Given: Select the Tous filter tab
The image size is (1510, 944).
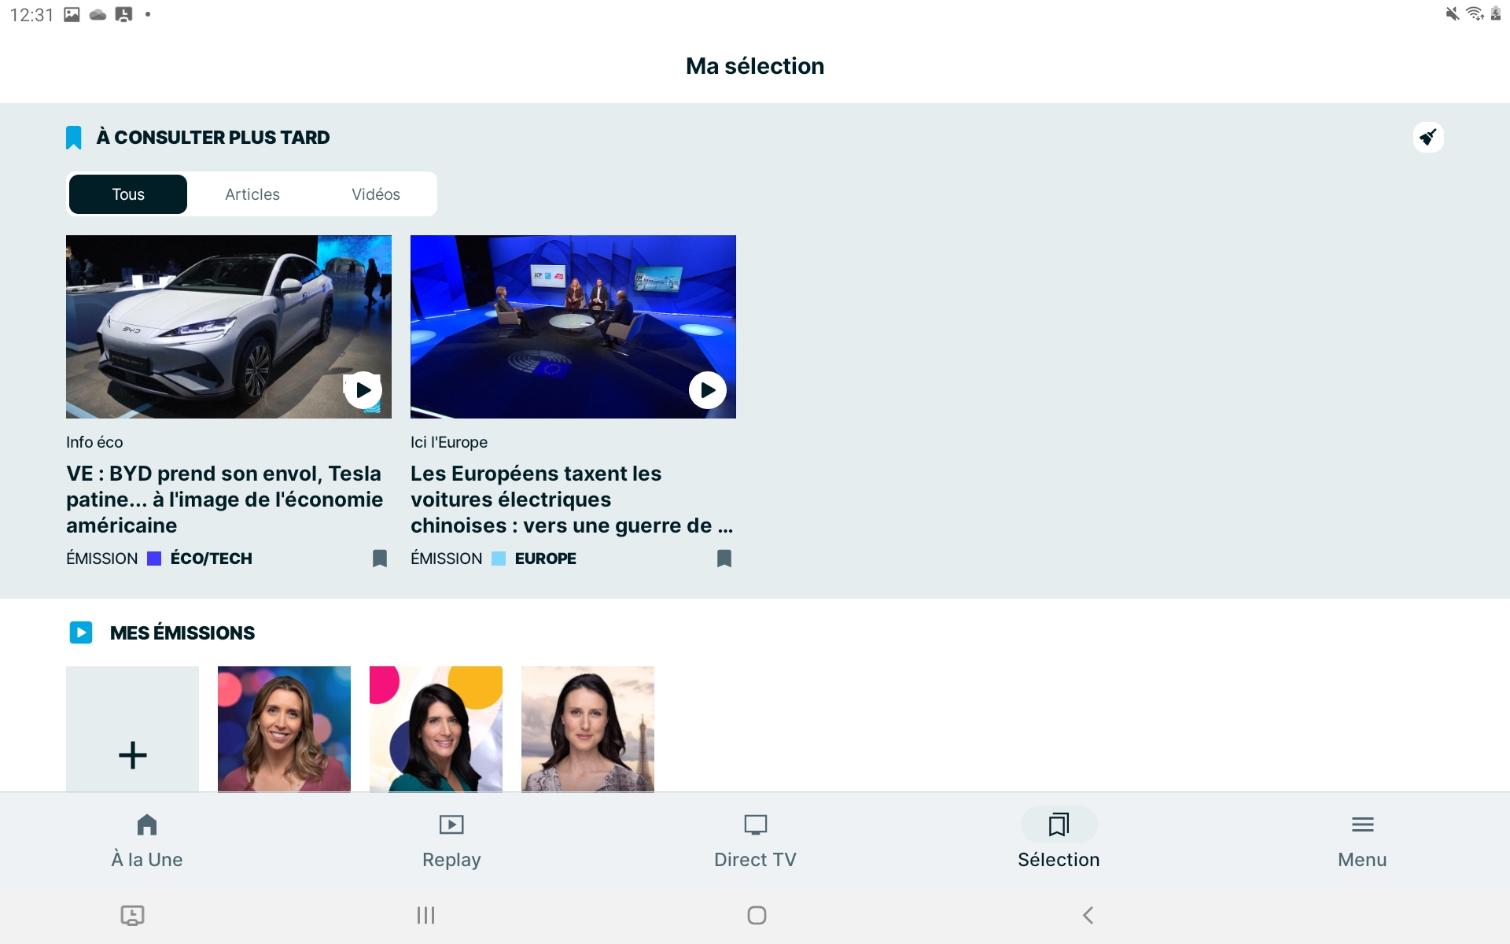Looking at the screenshot, I should (x=128, y=194).
